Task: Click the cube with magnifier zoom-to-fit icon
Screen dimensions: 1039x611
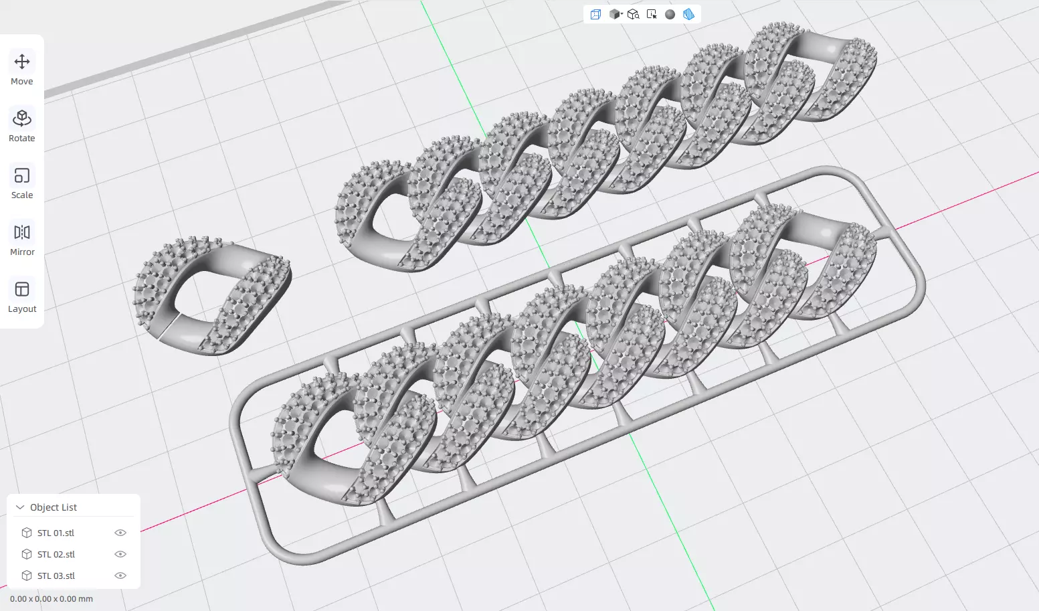Action: click(634, 14)
